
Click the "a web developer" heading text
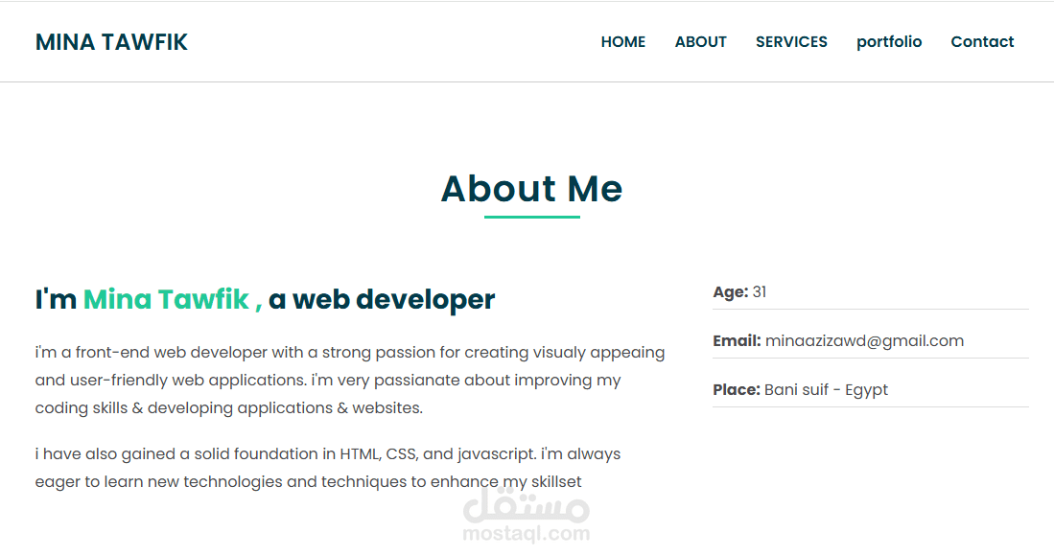[x=382, y=299]
